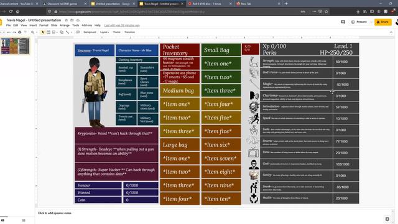Image resolution: width=398 pixels, height=224 pixels.
Task: Click the Move to folder icon
Action: [72, 20]
